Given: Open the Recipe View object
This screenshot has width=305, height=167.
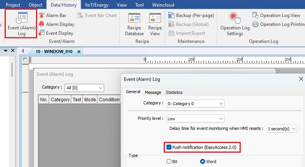Looking at the screenshot, I should 155,24.
